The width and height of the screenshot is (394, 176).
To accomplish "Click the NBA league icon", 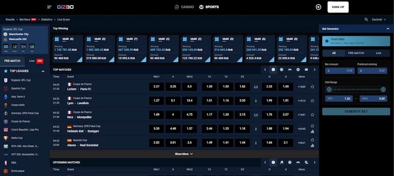I will (6, 163).
